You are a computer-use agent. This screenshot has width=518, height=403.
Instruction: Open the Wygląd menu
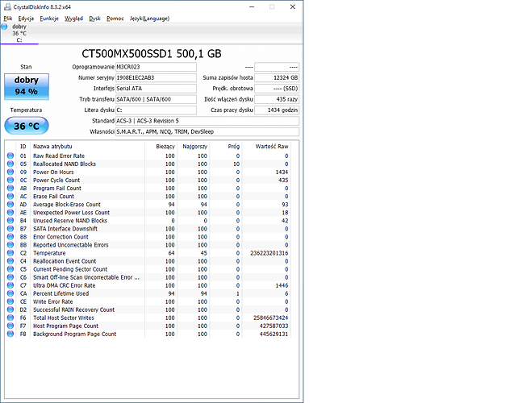point(73,19)
